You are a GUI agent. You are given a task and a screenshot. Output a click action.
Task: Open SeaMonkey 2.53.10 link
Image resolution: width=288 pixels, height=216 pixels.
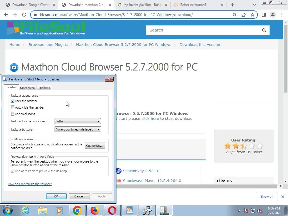pyautogui.click(x=141, y=171)
